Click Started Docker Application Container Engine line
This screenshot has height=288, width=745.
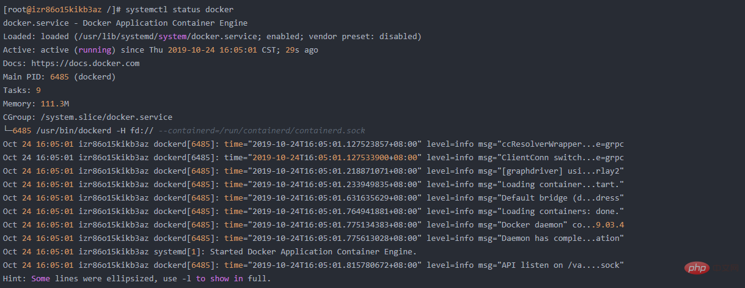coord(313,252)
